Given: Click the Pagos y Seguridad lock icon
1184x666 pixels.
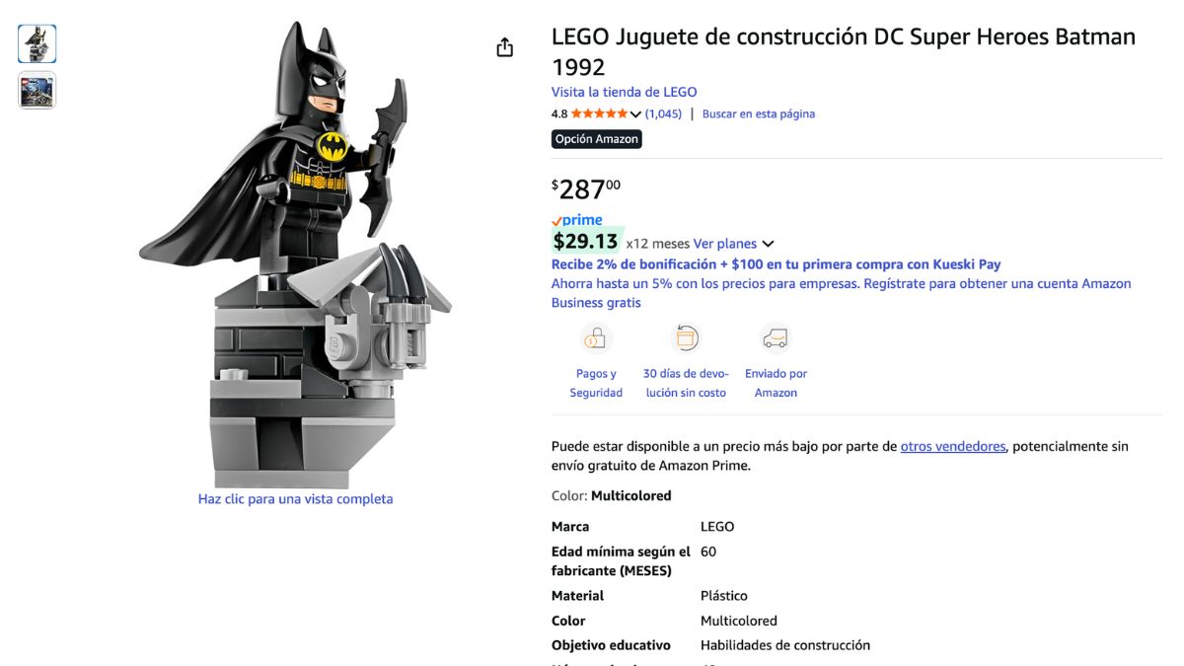Looking at the screenshot, I should (x=596, y=339).
